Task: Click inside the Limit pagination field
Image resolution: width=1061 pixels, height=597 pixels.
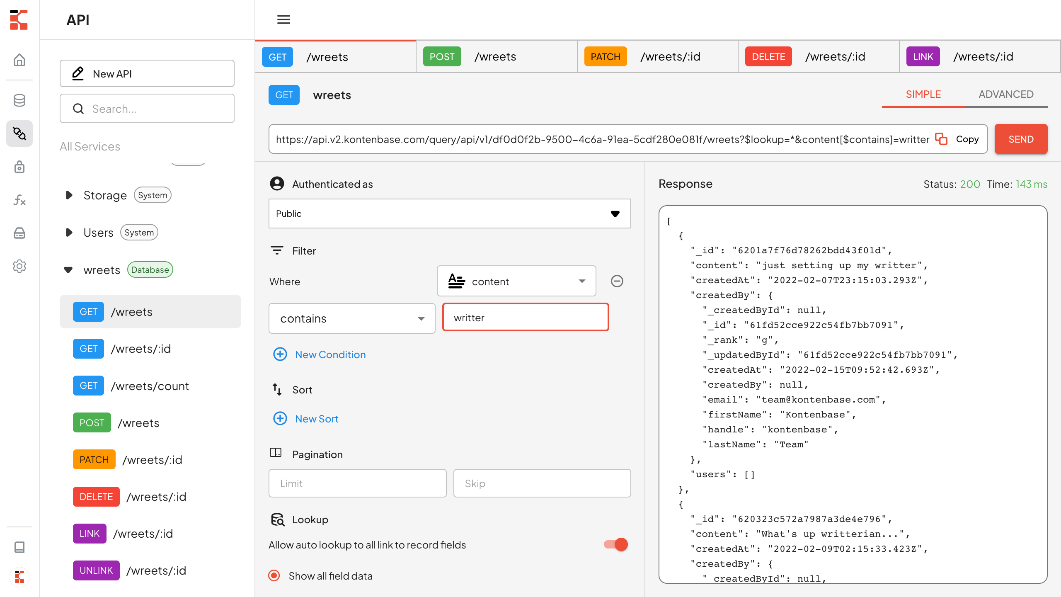Action: [357, 483]
